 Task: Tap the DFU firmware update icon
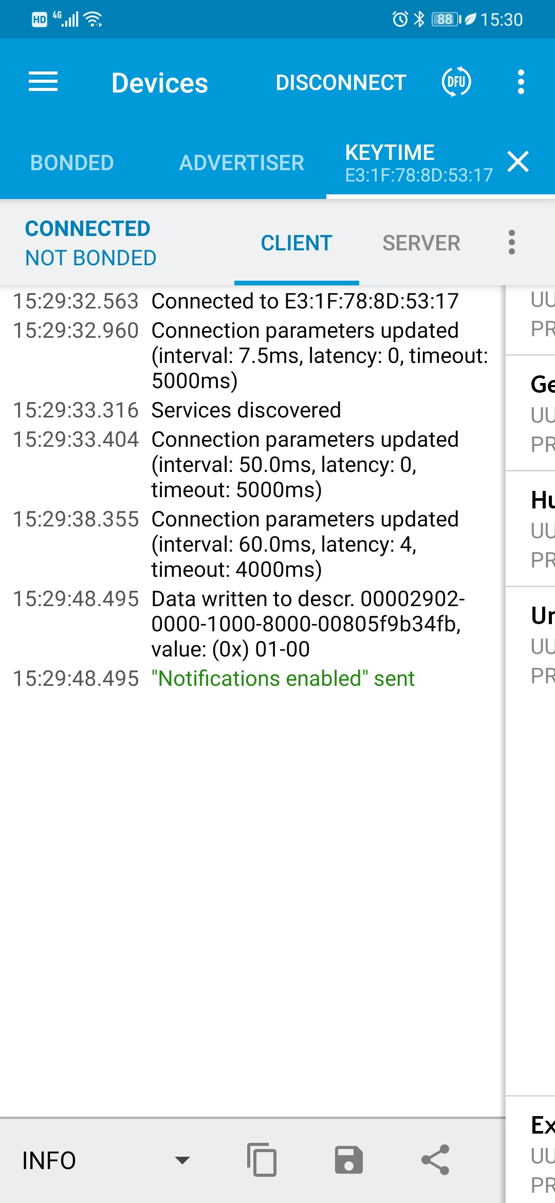click(x=456, y=82)
